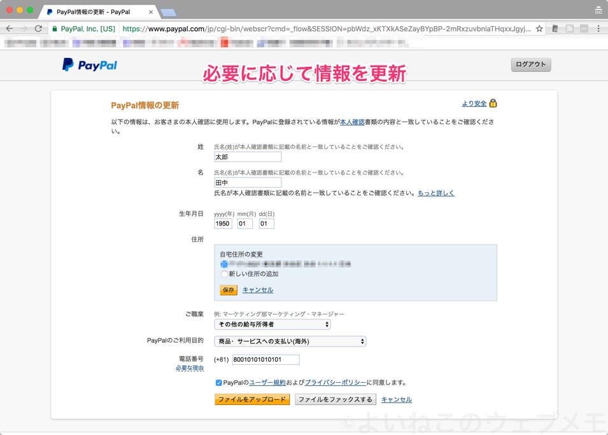Click the HTTPS padlock in the address bar
The image size is (608, 435).
(56, 29)
